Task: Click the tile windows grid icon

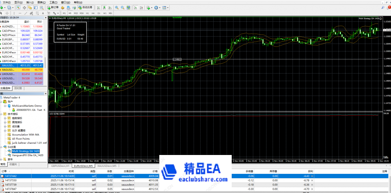Action: tap(129, 7)
